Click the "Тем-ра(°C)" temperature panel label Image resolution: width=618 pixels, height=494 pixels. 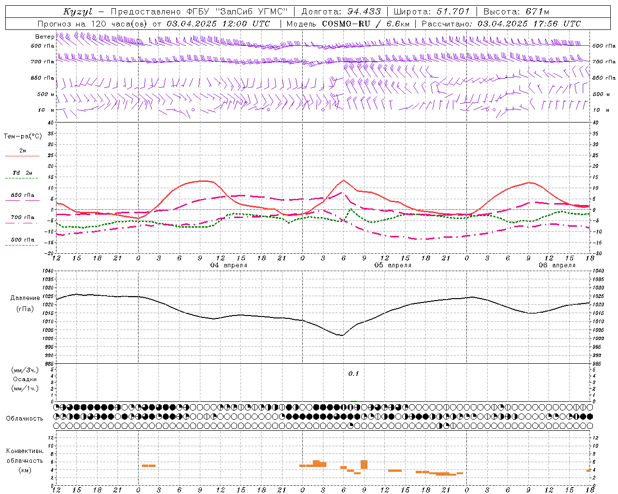pyautogui.click(x=23, y=137)
